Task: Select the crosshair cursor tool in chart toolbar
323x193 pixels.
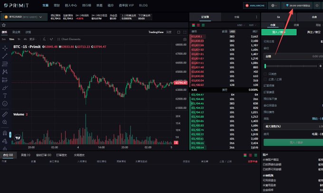Action: [x=5, y=48]
